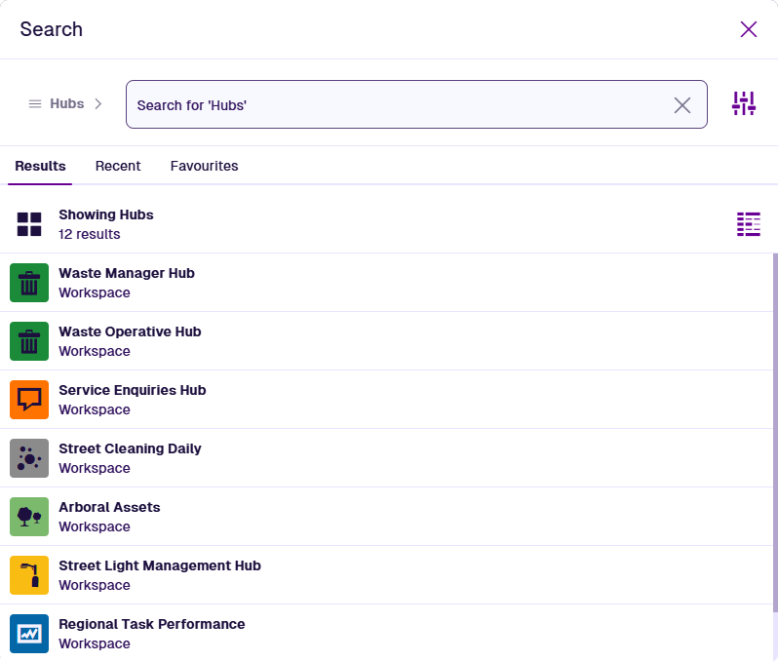Image resolution: width=778 pixels, height=662 pixels.
Task: Open the search filter settings sliders icon
Action: [744, 104]
